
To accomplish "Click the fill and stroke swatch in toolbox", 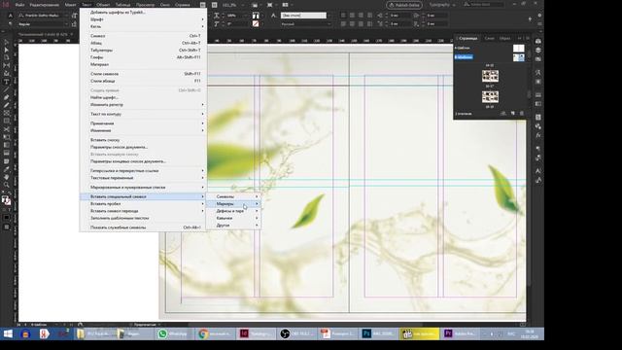I will 7,200.
